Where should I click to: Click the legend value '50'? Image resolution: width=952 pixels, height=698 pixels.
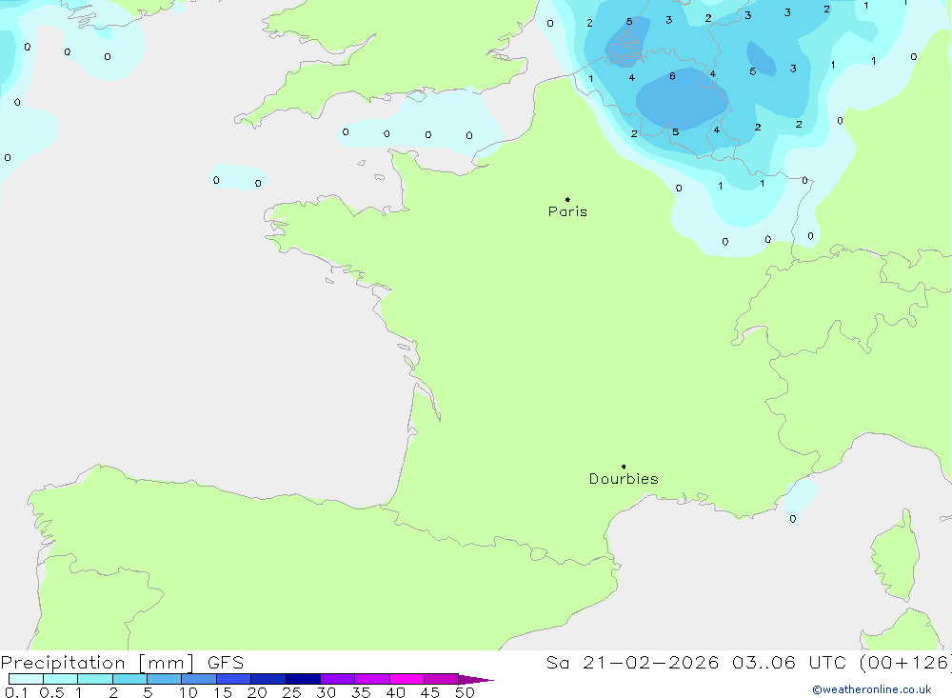tap(466, 692)
